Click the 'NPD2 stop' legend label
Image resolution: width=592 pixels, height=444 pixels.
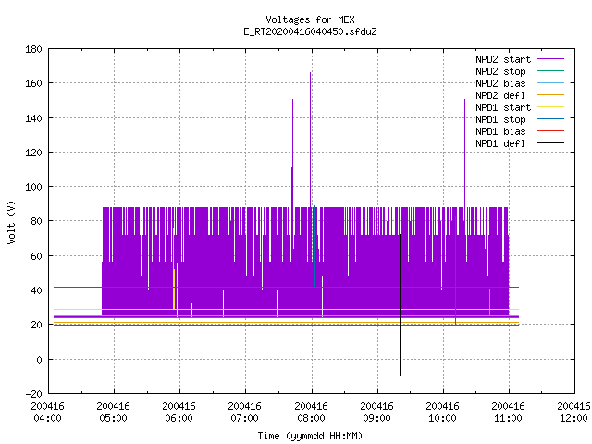point(500,71)
